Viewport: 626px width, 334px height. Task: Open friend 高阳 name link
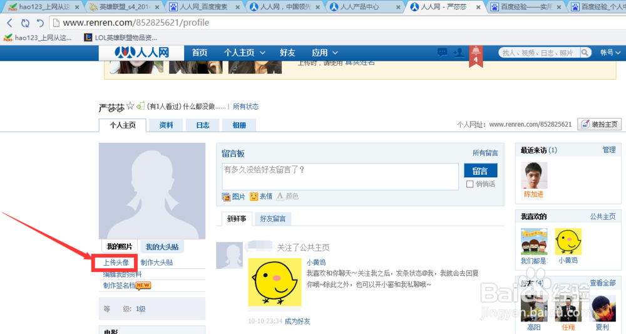(534, 327)
